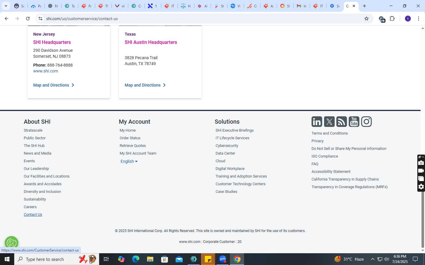Open Chrome extensions puzzle icon
Screen dimensions: 425x265
tap(392, 19)
